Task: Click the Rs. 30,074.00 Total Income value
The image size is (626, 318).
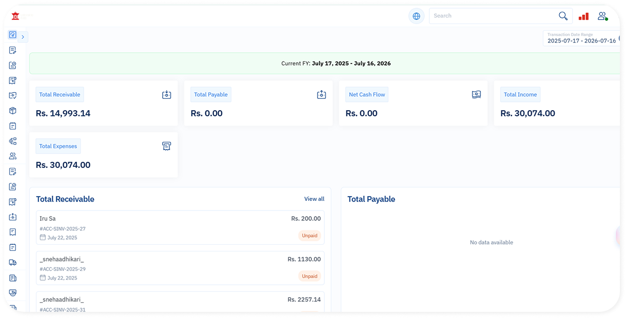Action: click(x=528, y=114)
